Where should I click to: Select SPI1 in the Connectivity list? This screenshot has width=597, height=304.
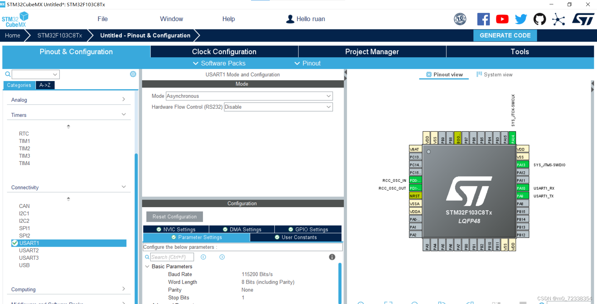coord(24,228)
